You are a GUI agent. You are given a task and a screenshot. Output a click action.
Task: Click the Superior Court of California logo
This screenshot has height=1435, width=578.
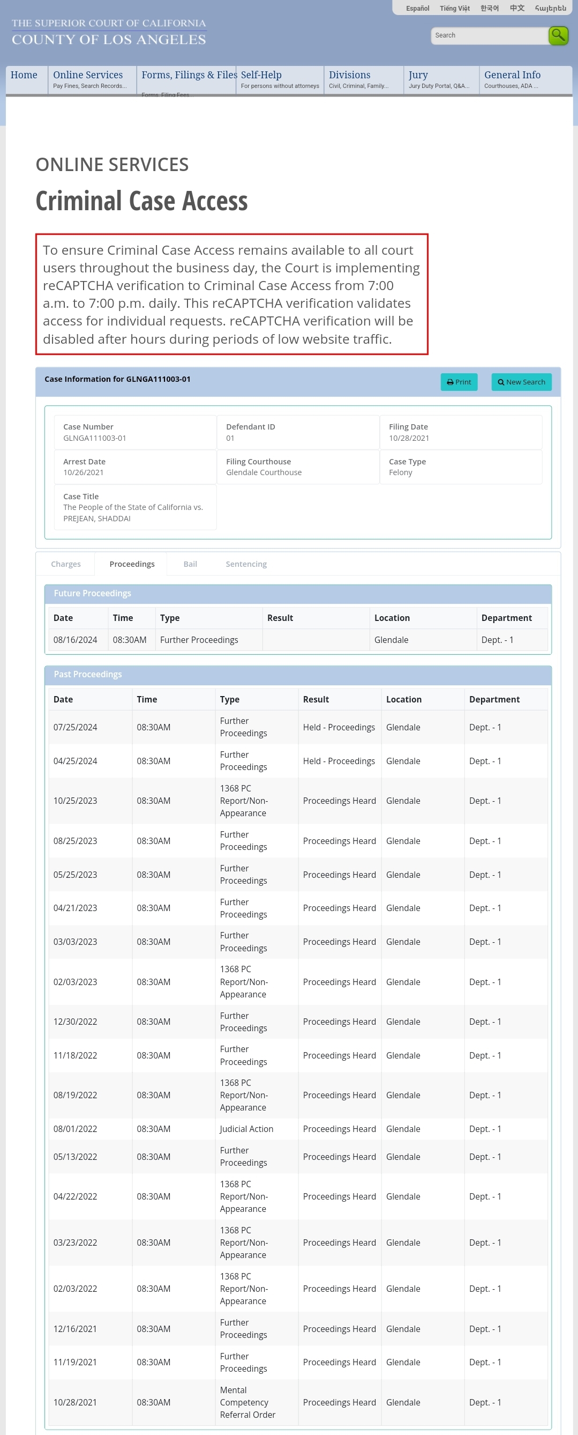[109, 32]
